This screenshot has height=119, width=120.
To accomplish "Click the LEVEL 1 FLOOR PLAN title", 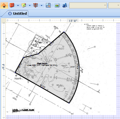I will tap(23, 110).
